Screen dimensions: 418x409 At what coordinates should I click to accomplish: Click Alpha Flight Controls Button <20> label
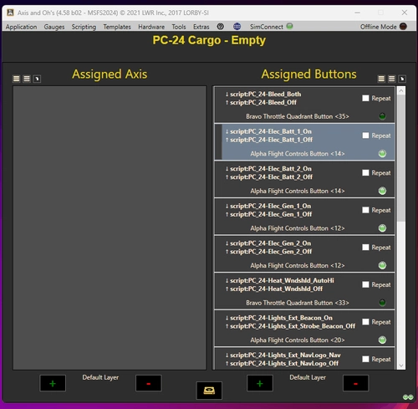coord(298,340)
